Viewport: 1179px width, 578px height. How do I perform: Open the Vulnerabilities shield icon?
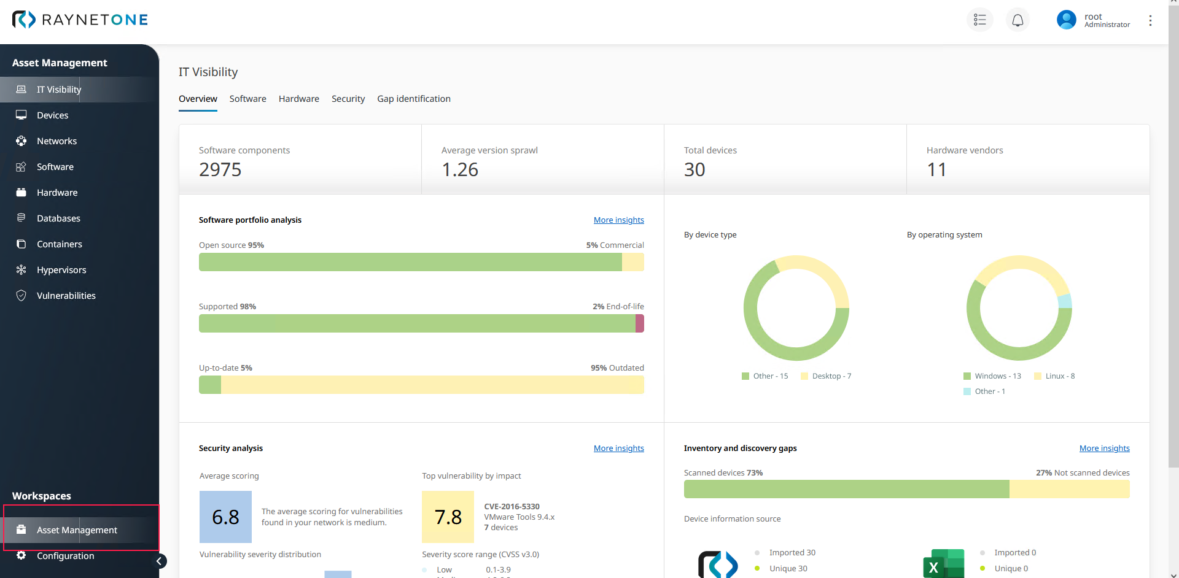pos(21,296)
